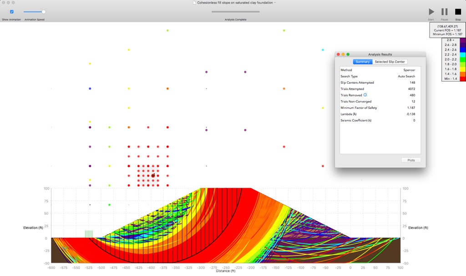The height and width of the screenshot is (276, 466).
Task: Open the document title dropdown chevron
Action: pos(275,3)
